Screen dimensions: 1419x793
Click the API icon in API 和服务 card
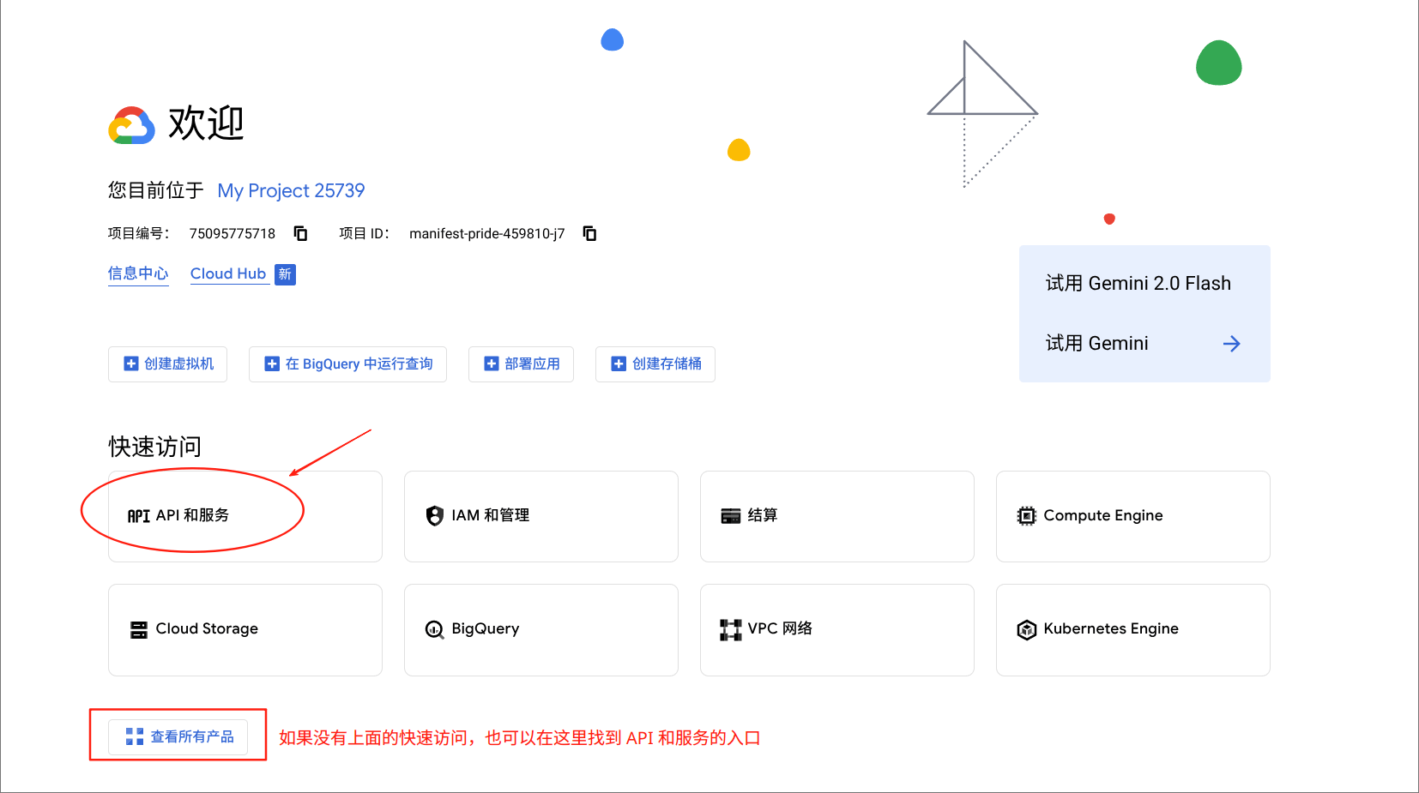coord(139,515)
